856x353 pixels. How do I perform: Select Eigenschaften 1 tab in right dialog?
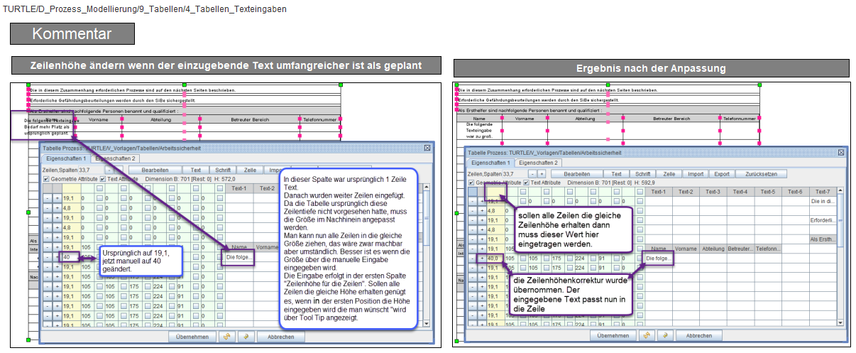point(490,163)
